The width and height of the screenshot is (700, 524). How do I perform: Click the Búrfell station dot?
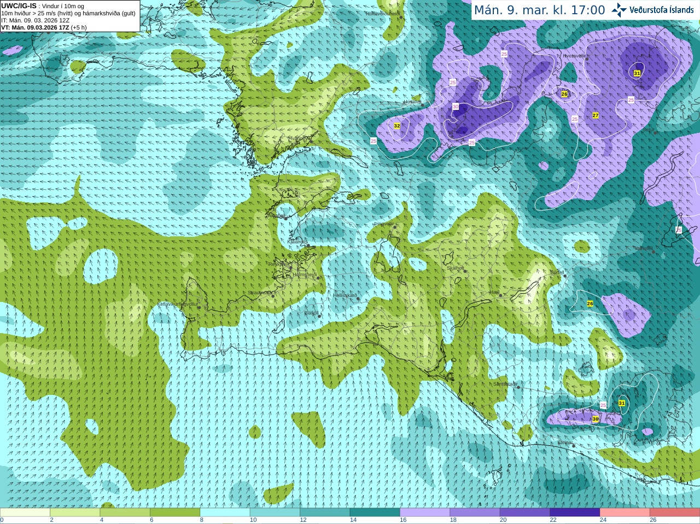565,276
